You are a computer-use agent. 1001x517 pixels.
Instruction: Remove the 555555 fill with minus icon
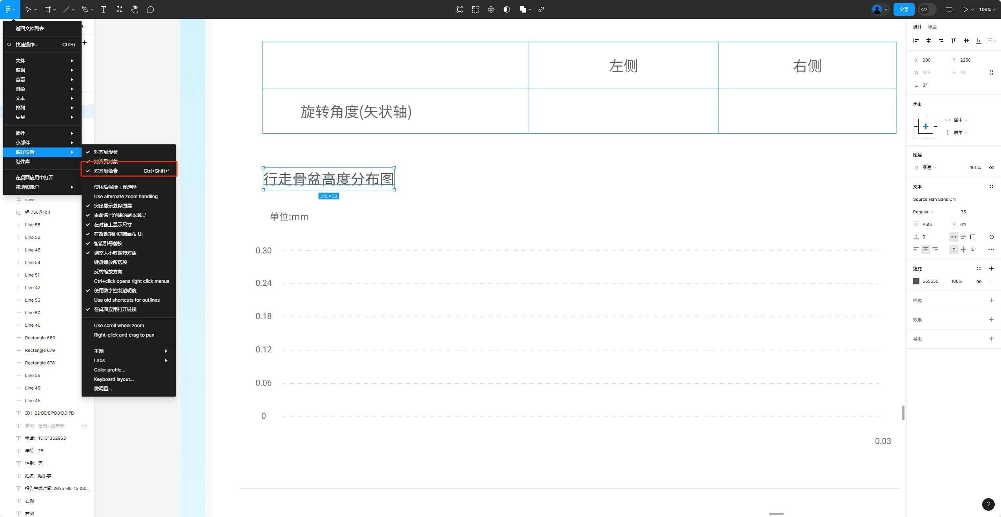[x=991, y=281]
